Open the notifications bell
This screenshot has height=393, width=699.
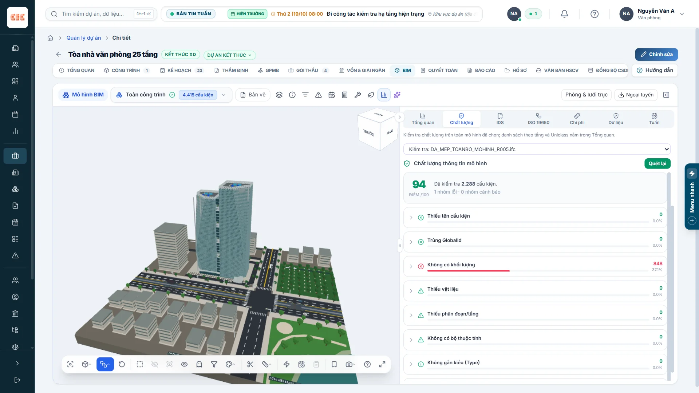(x=564, y=14)
